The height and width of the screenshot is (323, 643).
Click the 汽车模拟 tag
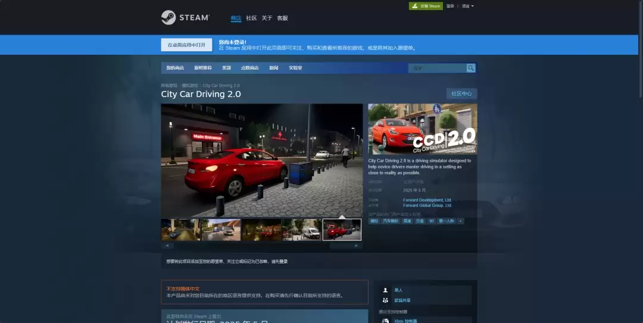pos(391,221)
